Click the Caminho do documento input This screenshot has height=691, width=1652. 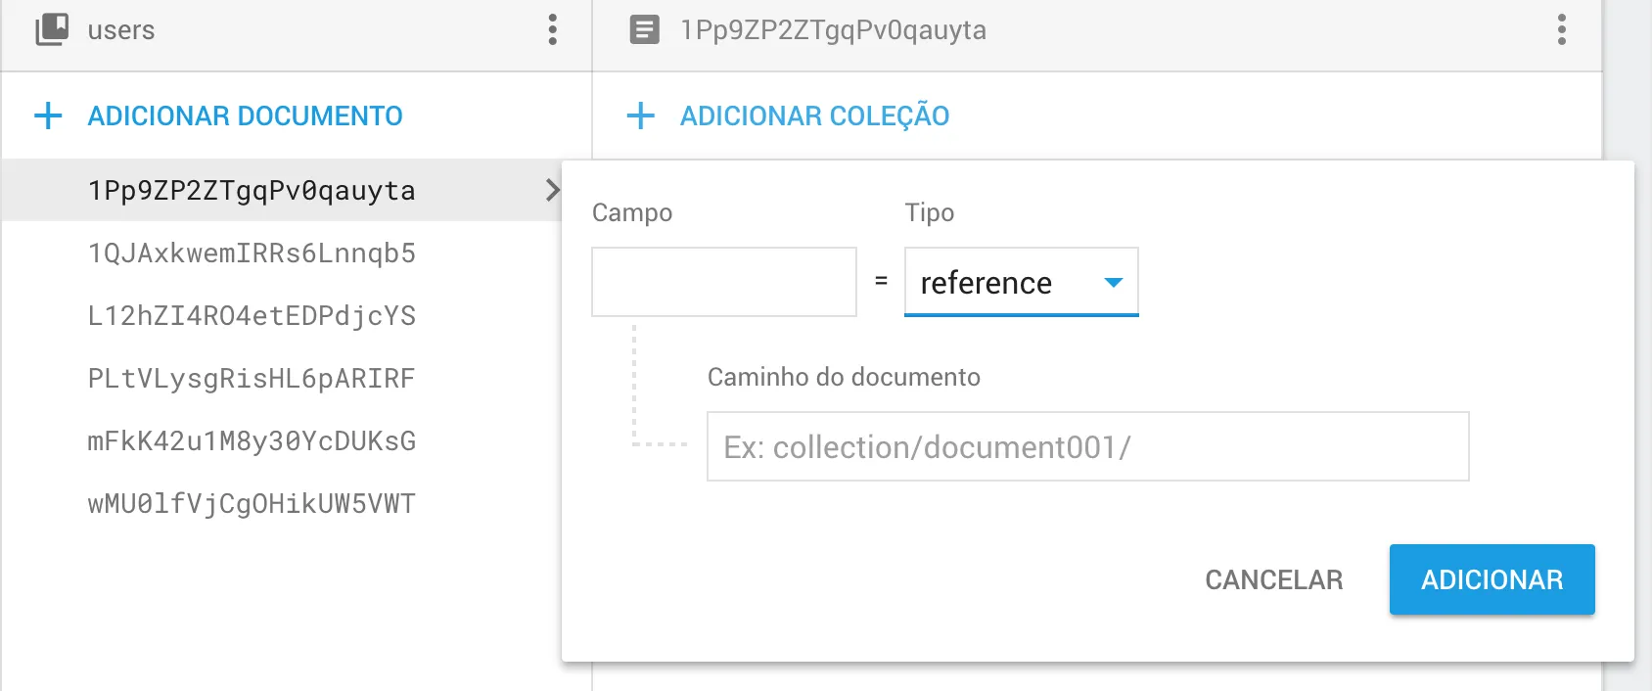(1087, 446)
